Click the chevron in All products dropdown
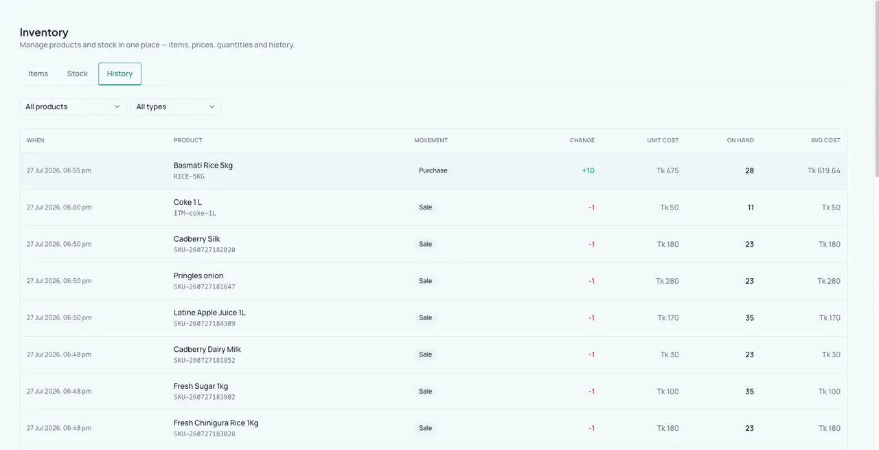879x450 pixels. (x=117, y=106)
